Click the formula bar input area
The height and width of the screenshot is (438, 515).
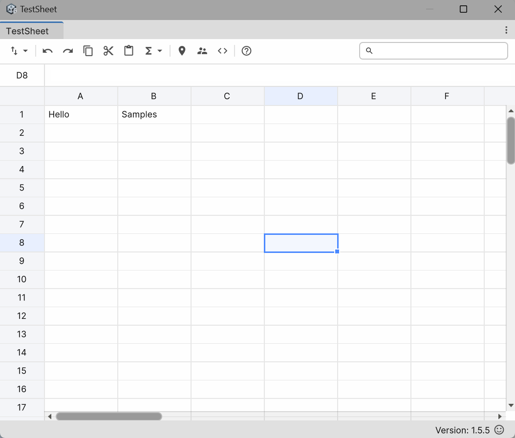point(279,76)
